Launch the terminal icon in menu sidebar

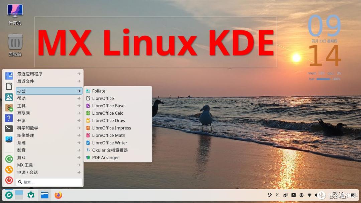pos(9,128)
